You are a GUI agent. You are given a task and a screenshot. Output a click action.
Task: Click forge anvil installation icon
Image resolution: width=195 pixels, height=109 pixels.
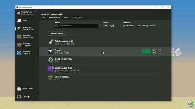51,51
